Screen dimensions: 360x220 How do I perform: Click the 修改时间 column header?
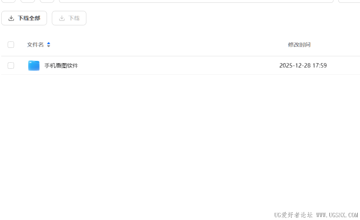tap(299, 45)
